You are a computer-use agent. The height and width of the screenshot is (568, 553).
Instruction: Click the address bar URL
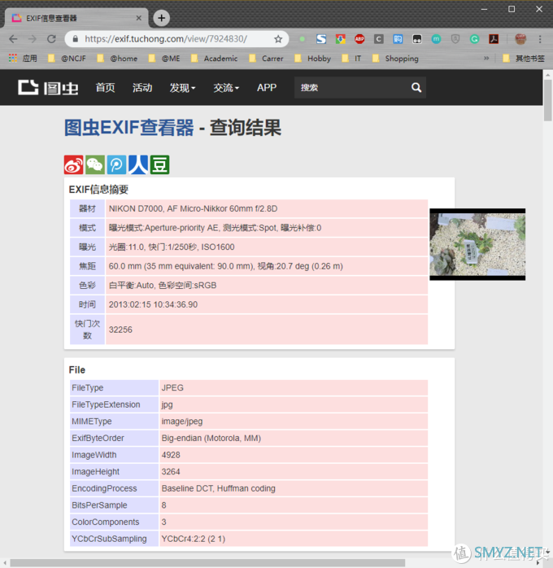tap(166, 39)
